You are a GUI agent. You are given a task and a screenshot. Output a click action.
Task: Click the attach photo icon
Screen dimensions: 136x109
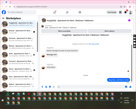point(46,87)
